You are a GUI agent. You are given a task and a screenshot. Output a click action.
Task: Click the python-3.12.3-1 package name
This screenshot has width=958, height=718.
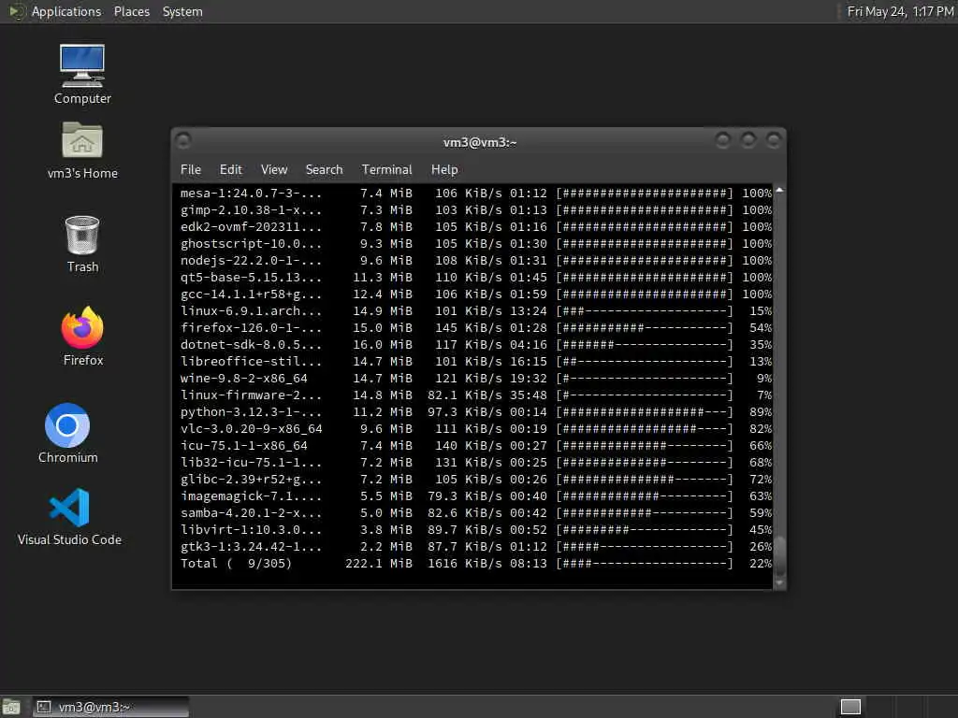pyautogui.click(x=251, y=412)
